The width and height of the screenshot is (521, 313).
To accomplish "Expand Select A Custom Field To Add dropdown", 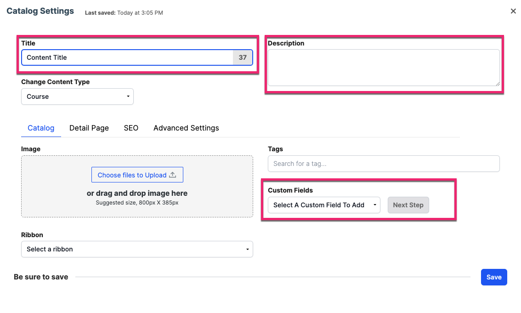I will 324,205.
